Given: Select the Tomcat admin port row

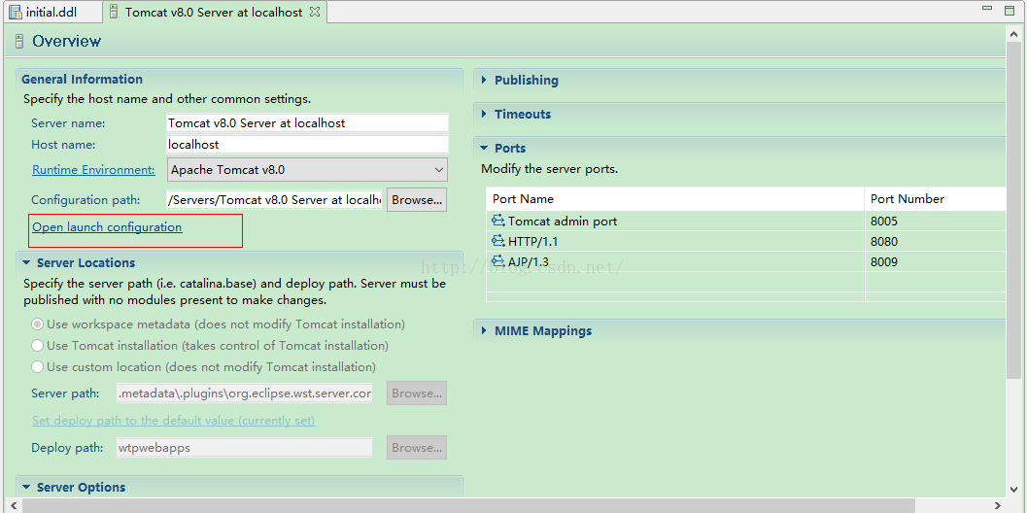Looking at the screenshot, I should coord(746,221).
